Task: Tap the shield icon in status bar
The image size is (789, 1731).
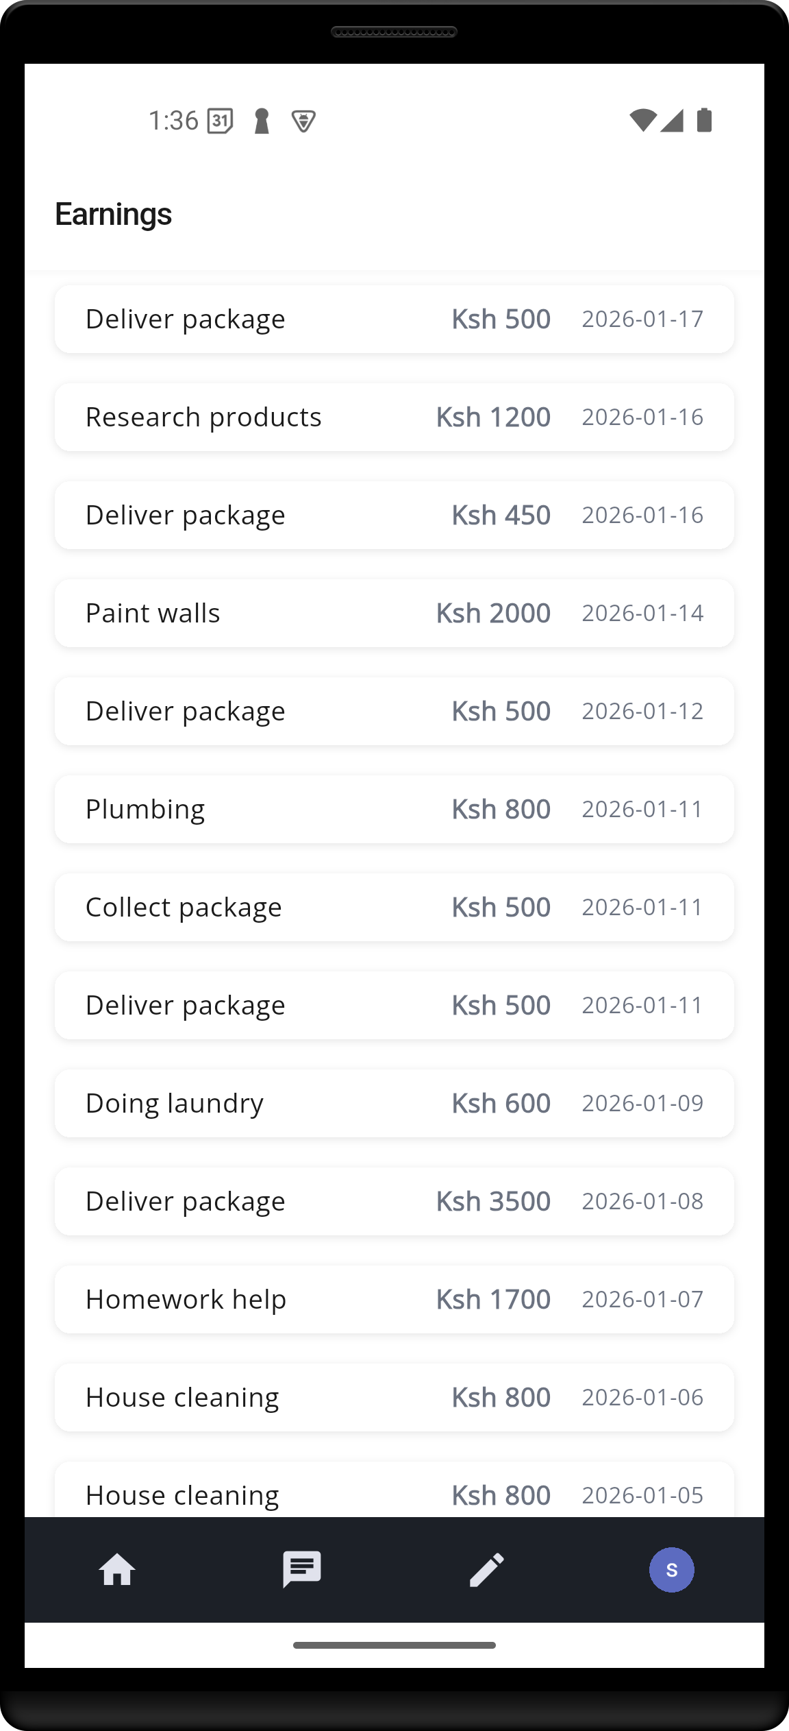Action: coord(303,122)
